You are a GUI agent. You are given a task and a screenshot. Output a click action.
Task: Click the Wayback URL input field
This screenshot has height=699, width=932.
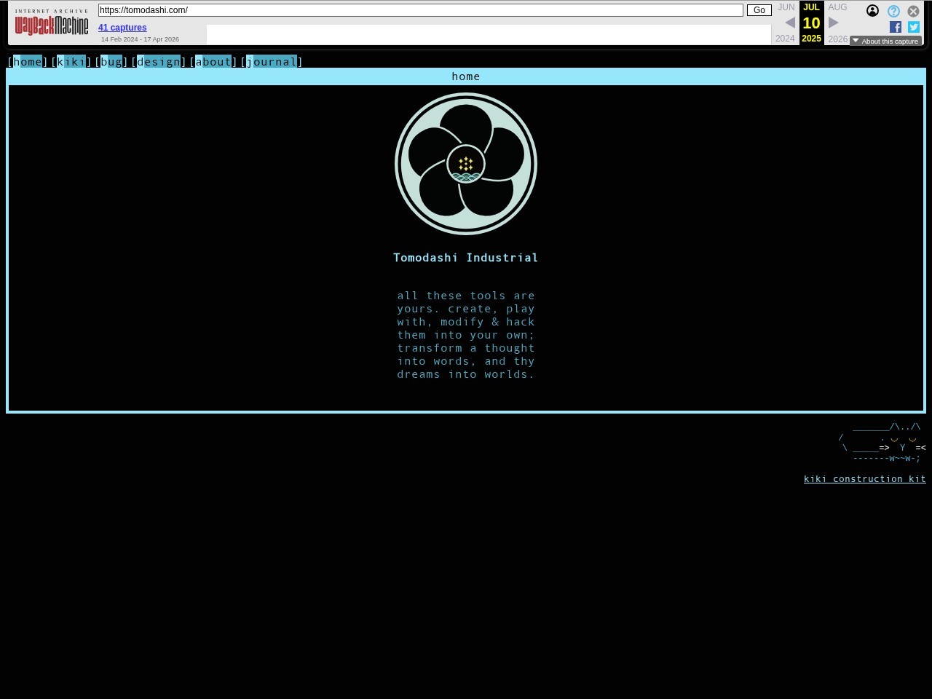(421, 10)
